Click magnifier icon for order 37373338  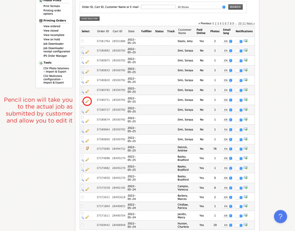coord(83,190)
